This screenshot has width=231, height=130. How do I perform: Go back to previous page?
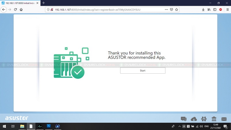point(4,10)
